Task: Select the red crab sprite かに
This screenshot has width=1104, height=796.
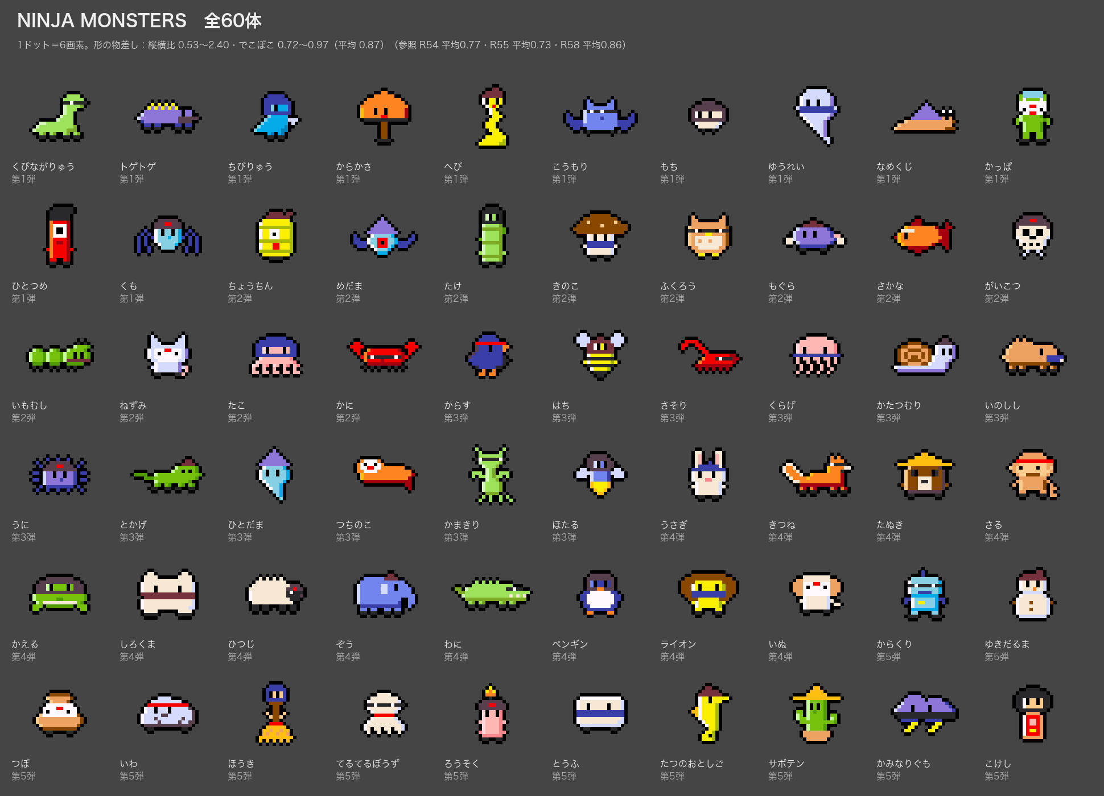Action: pyautogui.click(x=384, y=355)
